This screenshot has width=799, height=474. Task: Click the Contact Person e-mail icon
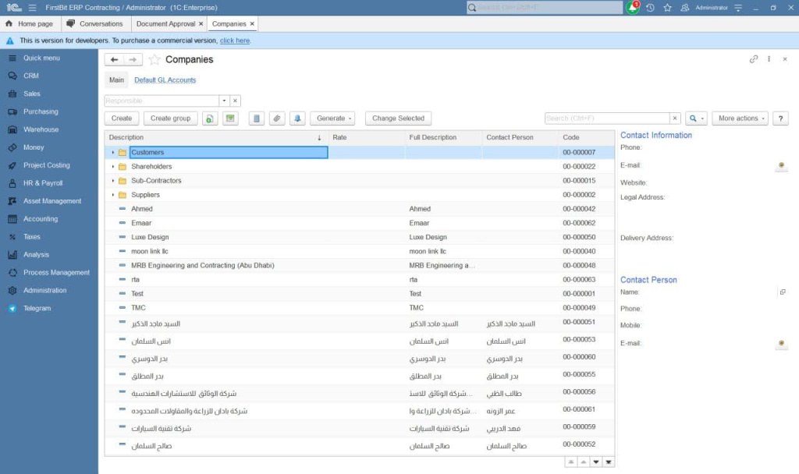(x=781, y=343)
